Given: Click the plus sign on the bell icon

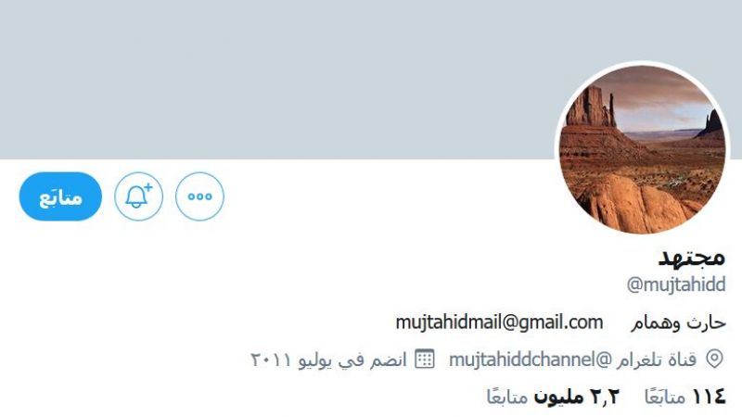Looking at the screenshot, I should [x=148, y=187].
